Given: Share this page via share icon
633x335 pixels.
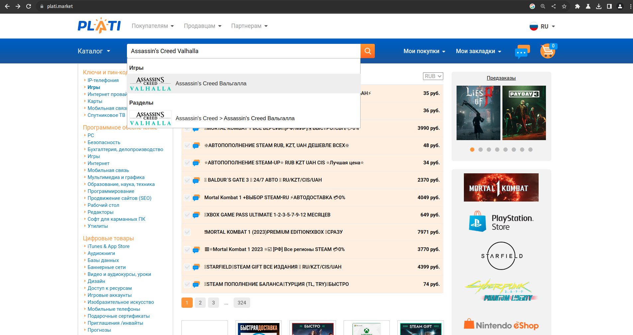Looking at the screenshot, I should tap(554, 6).
